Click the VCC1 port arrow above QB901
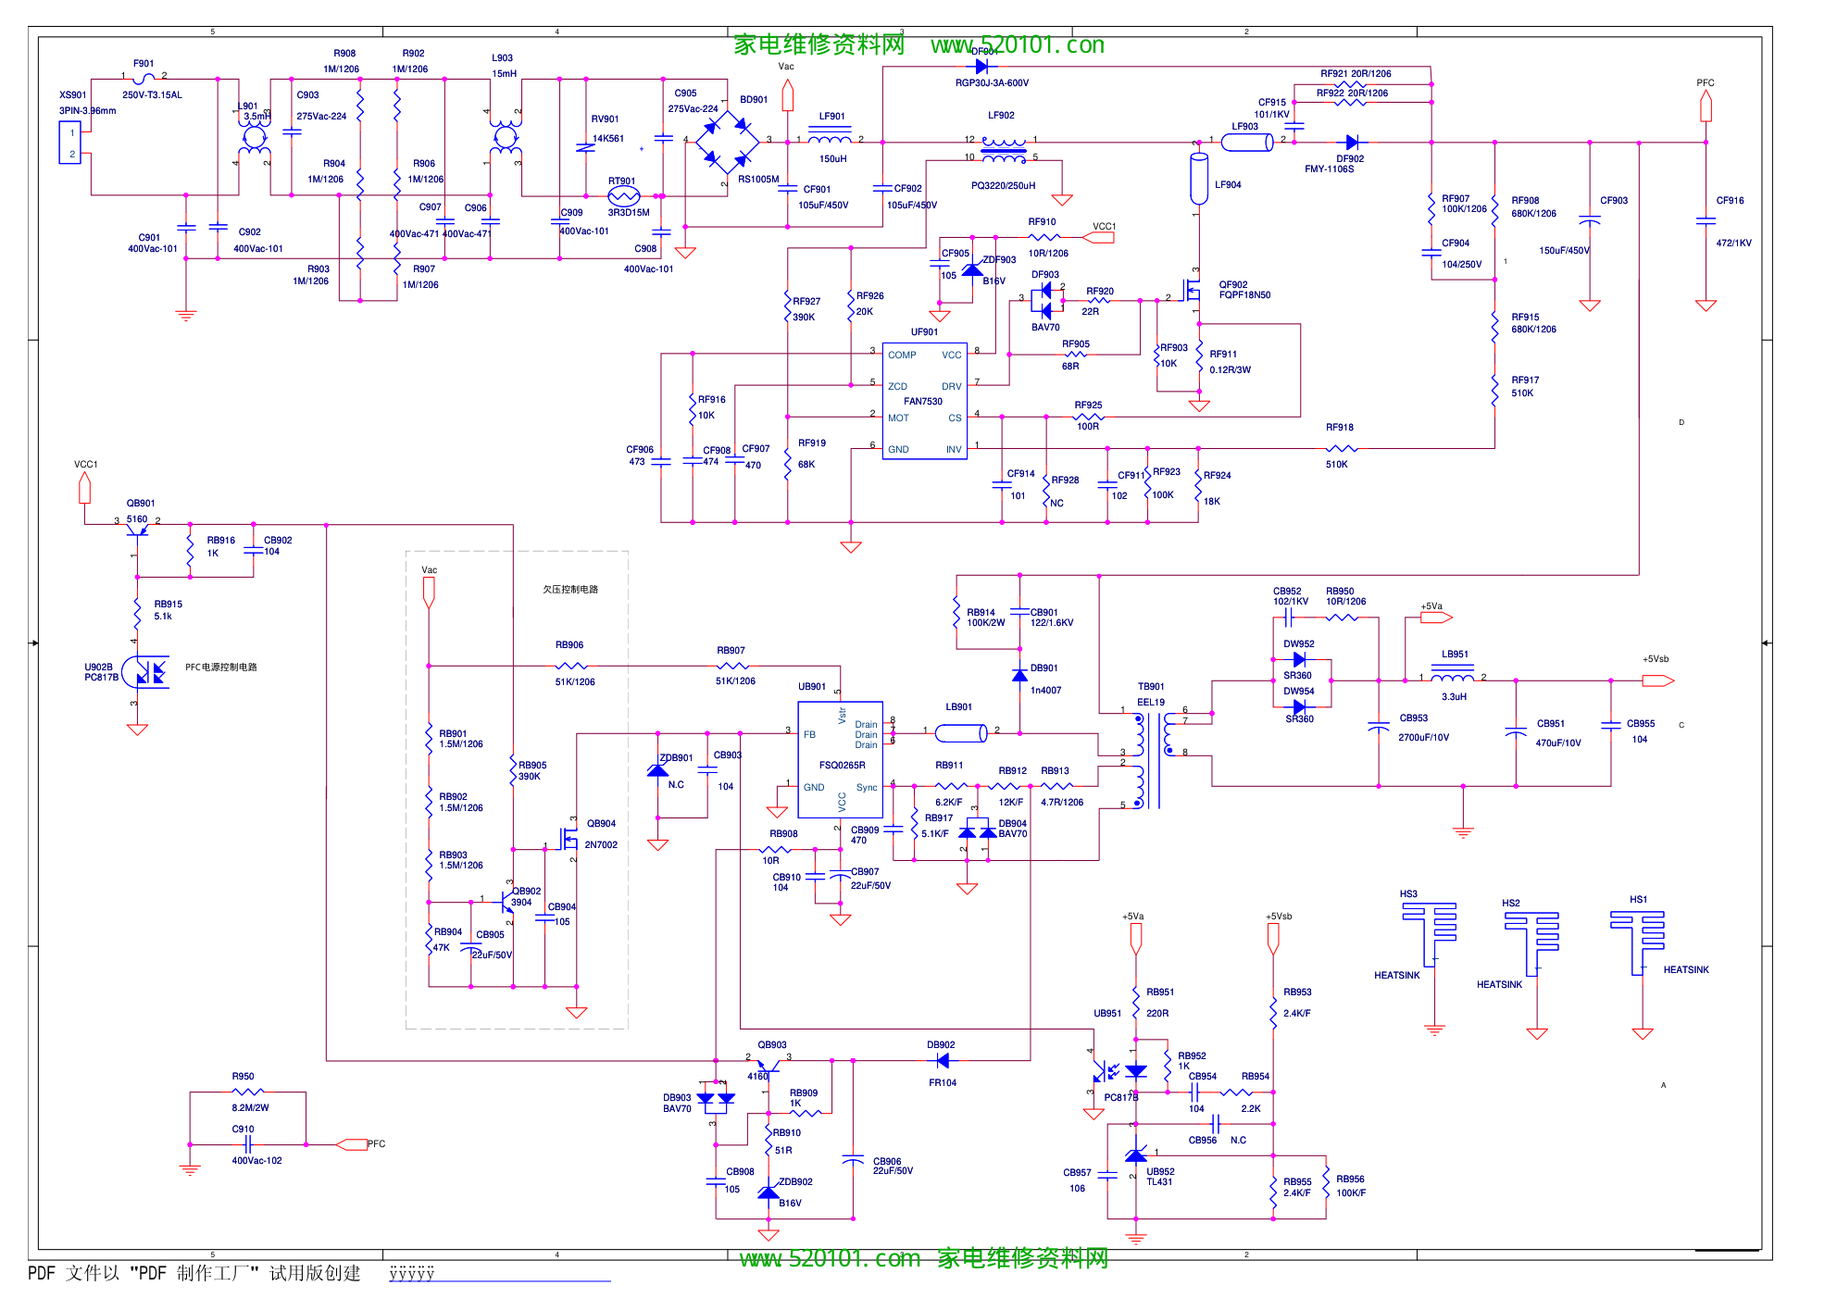 point(84,487)
